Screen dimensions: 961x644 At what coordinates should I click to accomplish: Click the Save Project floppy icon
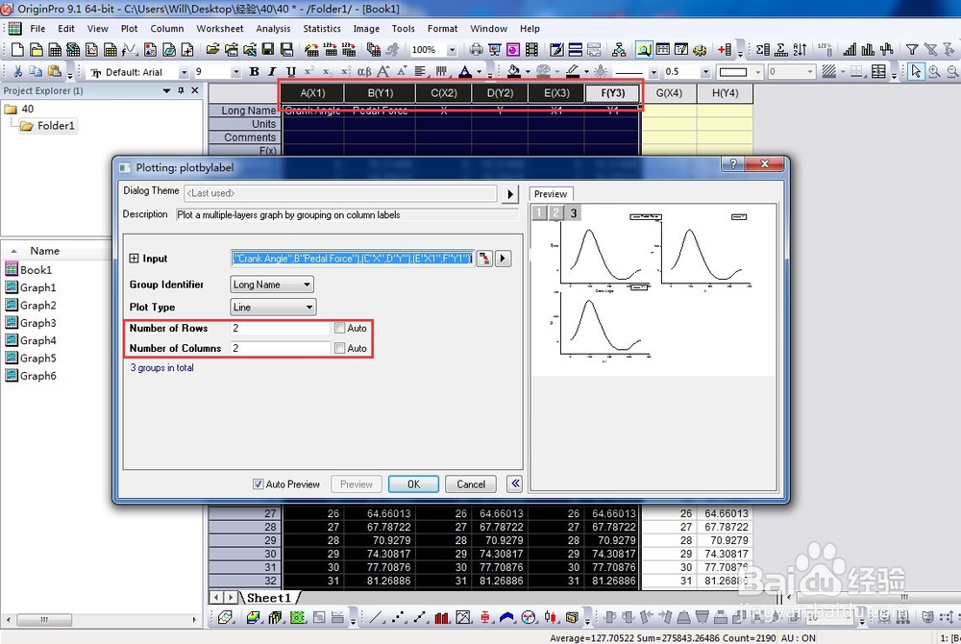pos(268,50)
